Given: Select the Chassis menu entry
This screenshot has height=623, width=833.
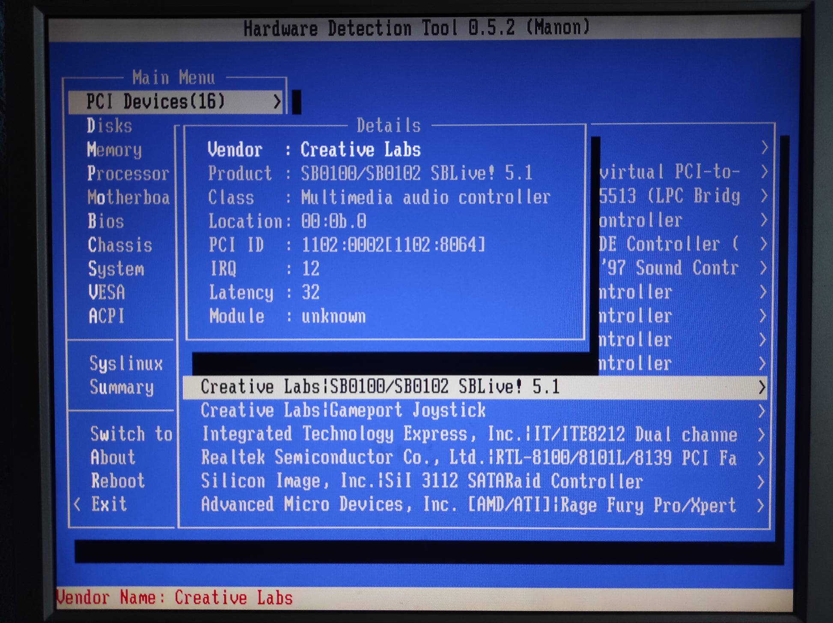Looking at the screenshot, I should (120, 245).
